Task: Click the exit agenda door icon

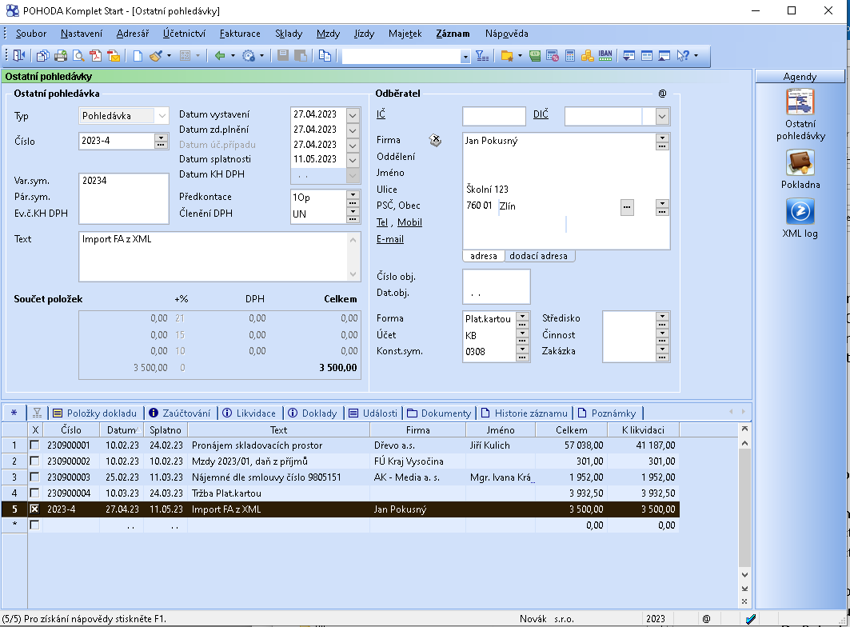Action: [x=19, y=55]
